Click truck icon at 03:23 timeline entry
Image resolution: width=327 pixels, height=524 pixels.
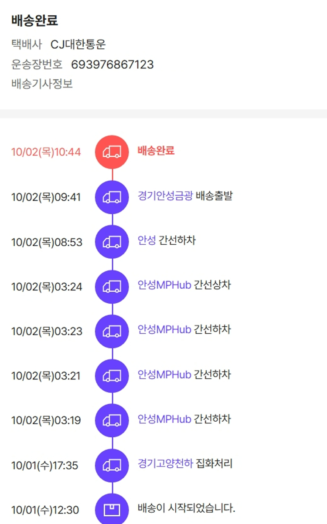pyautogui.click(x=112, y=331)
